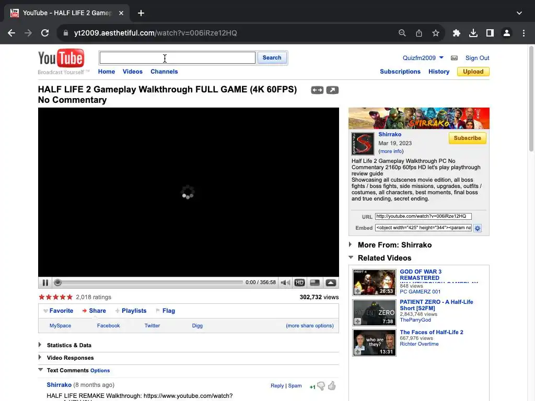Open Subscriptions page
Viewport: 535px width, 401px height.
pyautogui.click(x=400, y=72)
